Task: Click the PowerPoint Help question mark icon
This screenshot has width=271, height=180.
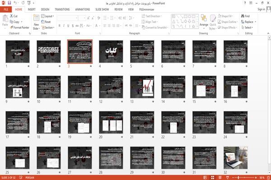Action: pyautogui.click(x=245, y=3)
